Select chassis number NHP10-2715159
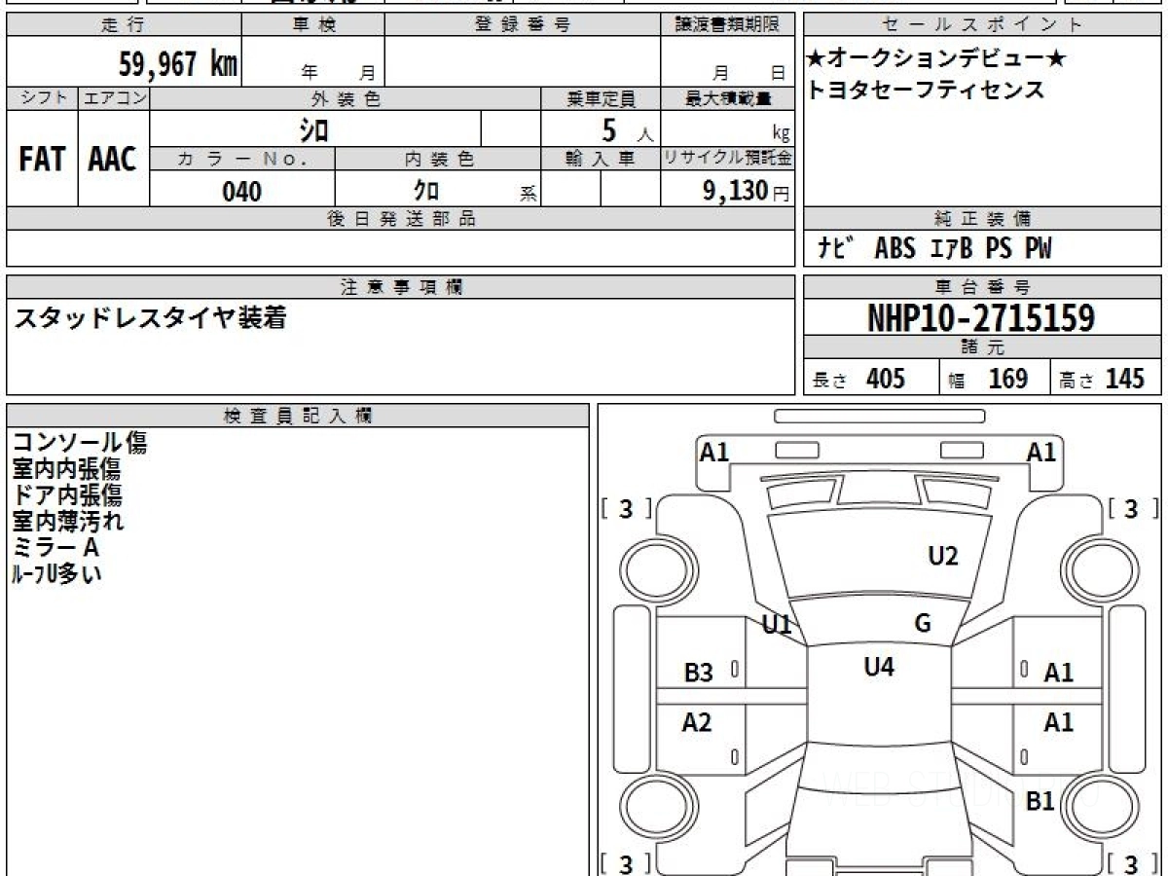 click(981, 318)
